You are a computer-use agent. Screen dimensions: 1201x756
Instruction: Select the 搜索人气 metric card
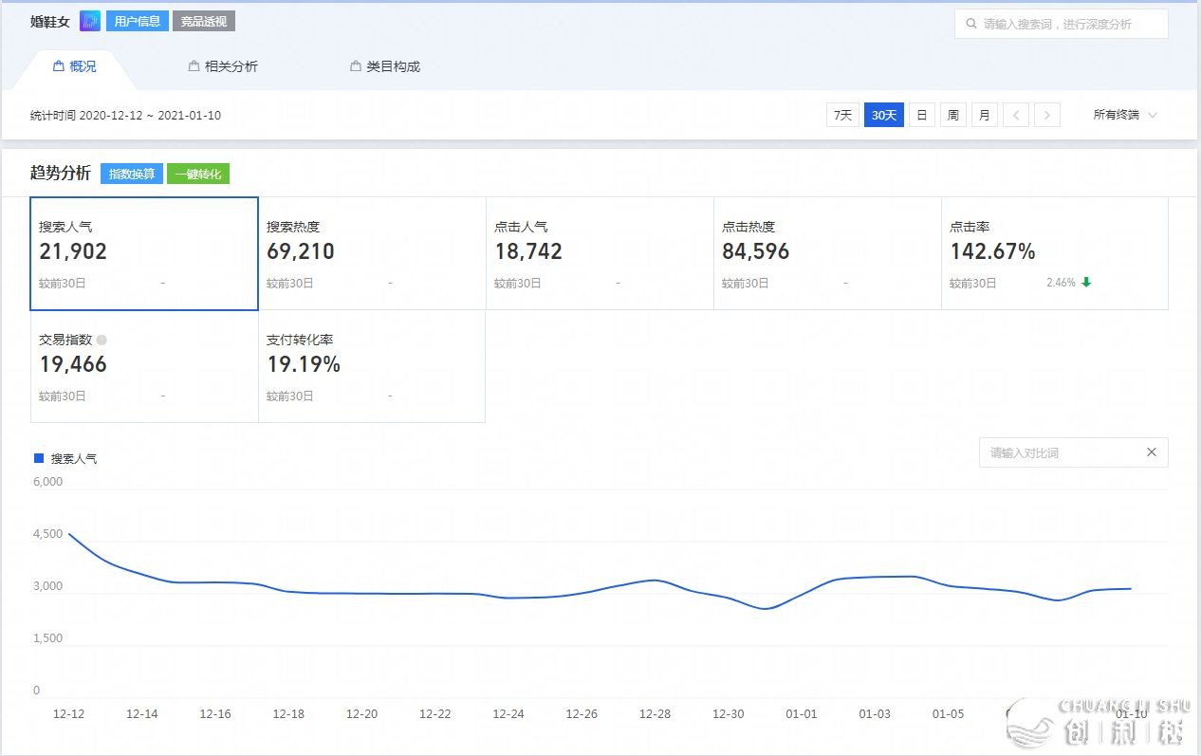144,253
